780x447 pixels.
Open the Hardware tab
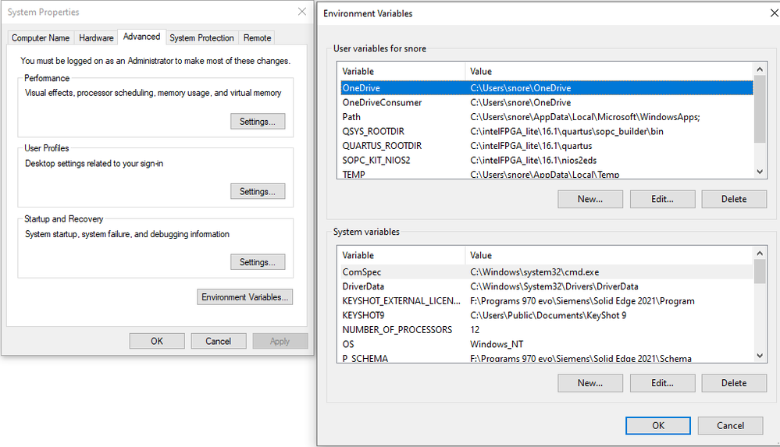pyautogui.click(x=96, y=37)
